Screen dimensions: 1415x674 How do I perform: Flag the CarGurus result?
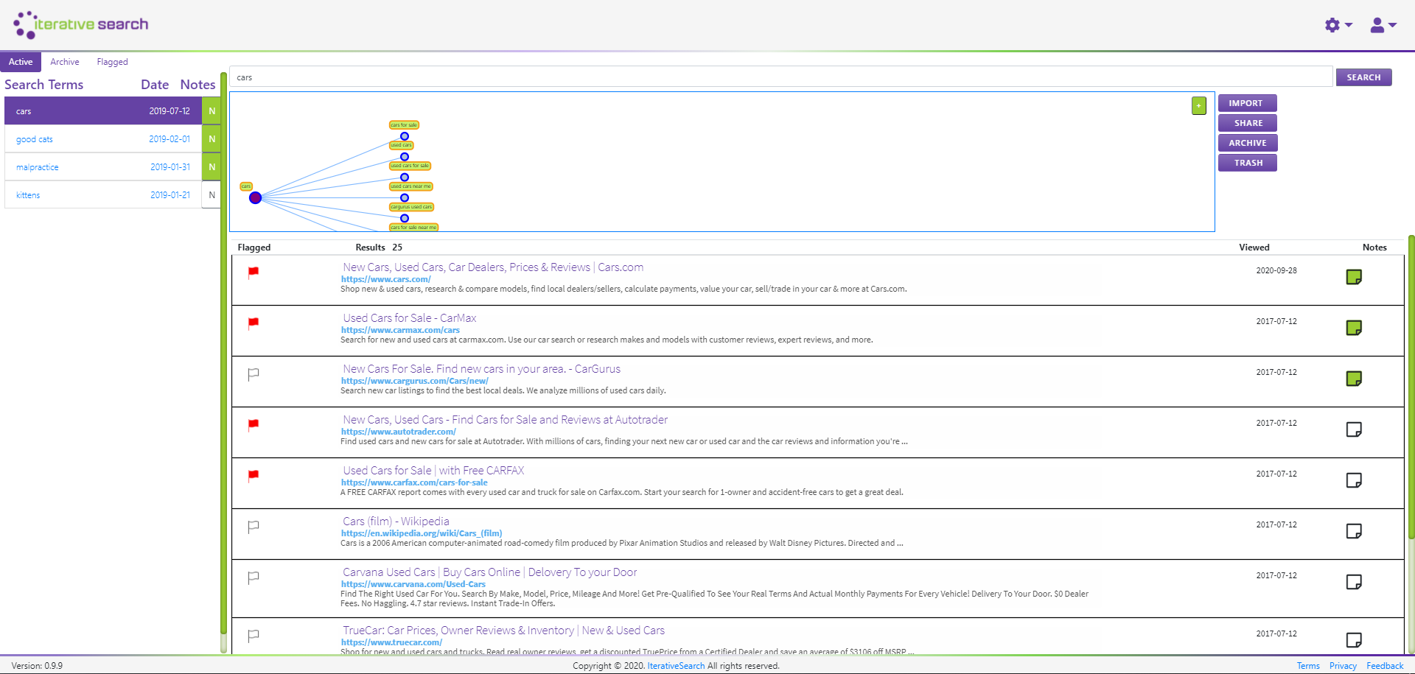click(254, 374)
